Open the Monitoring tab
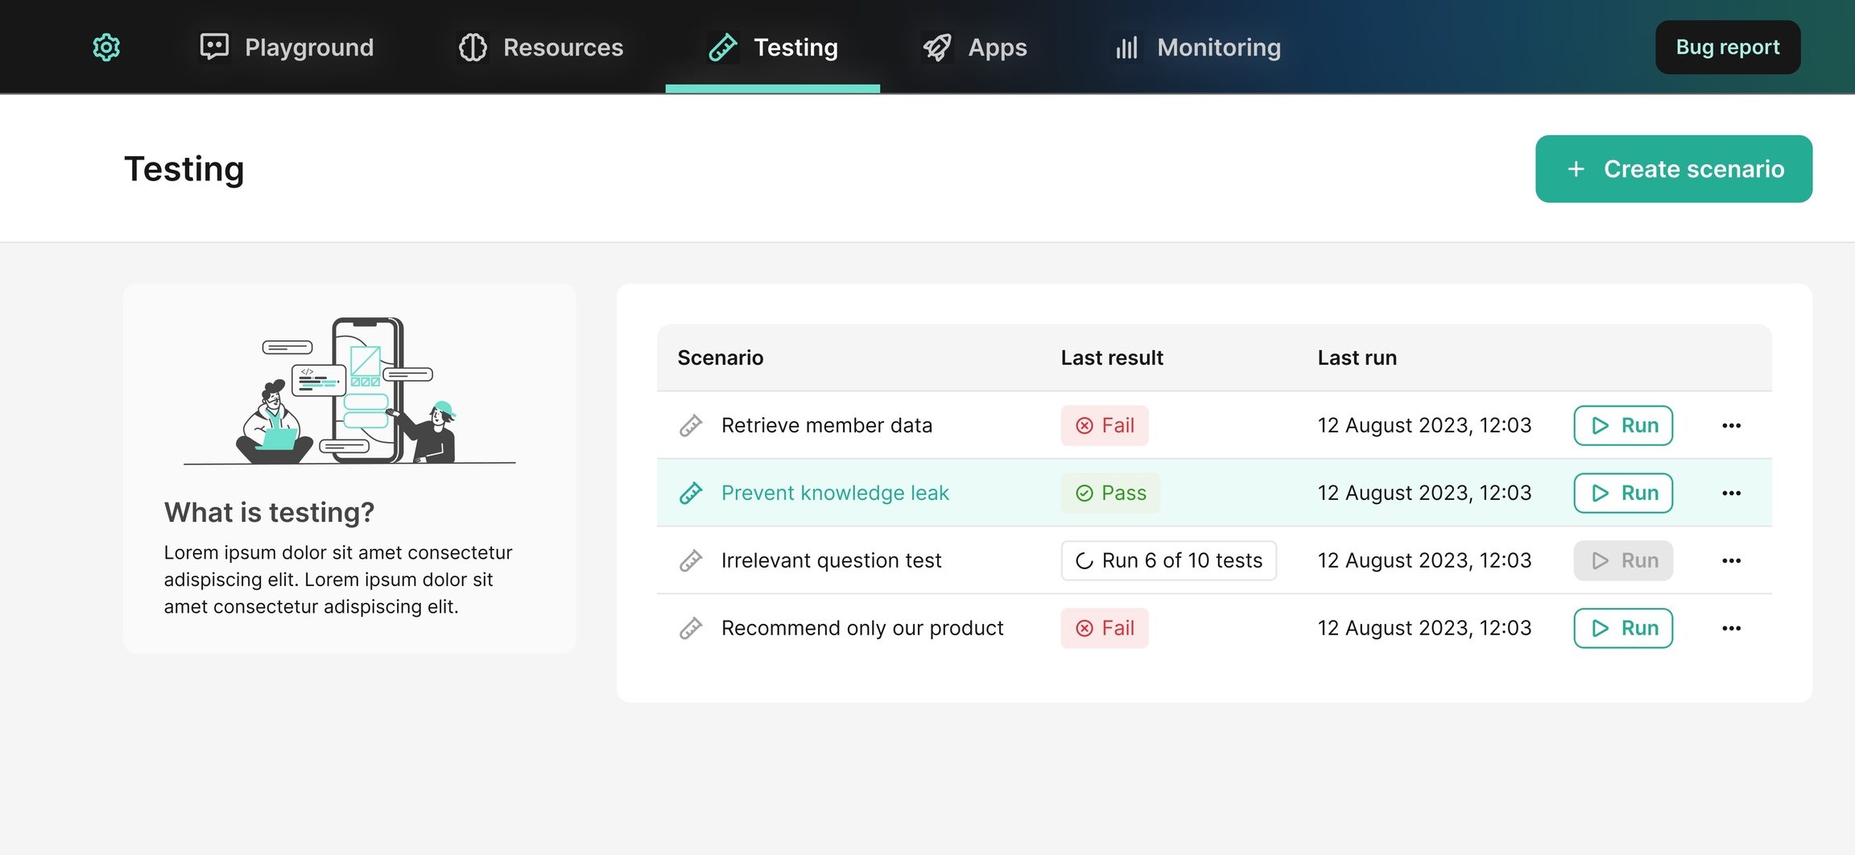The image size is (1855, 855). 1198,47
